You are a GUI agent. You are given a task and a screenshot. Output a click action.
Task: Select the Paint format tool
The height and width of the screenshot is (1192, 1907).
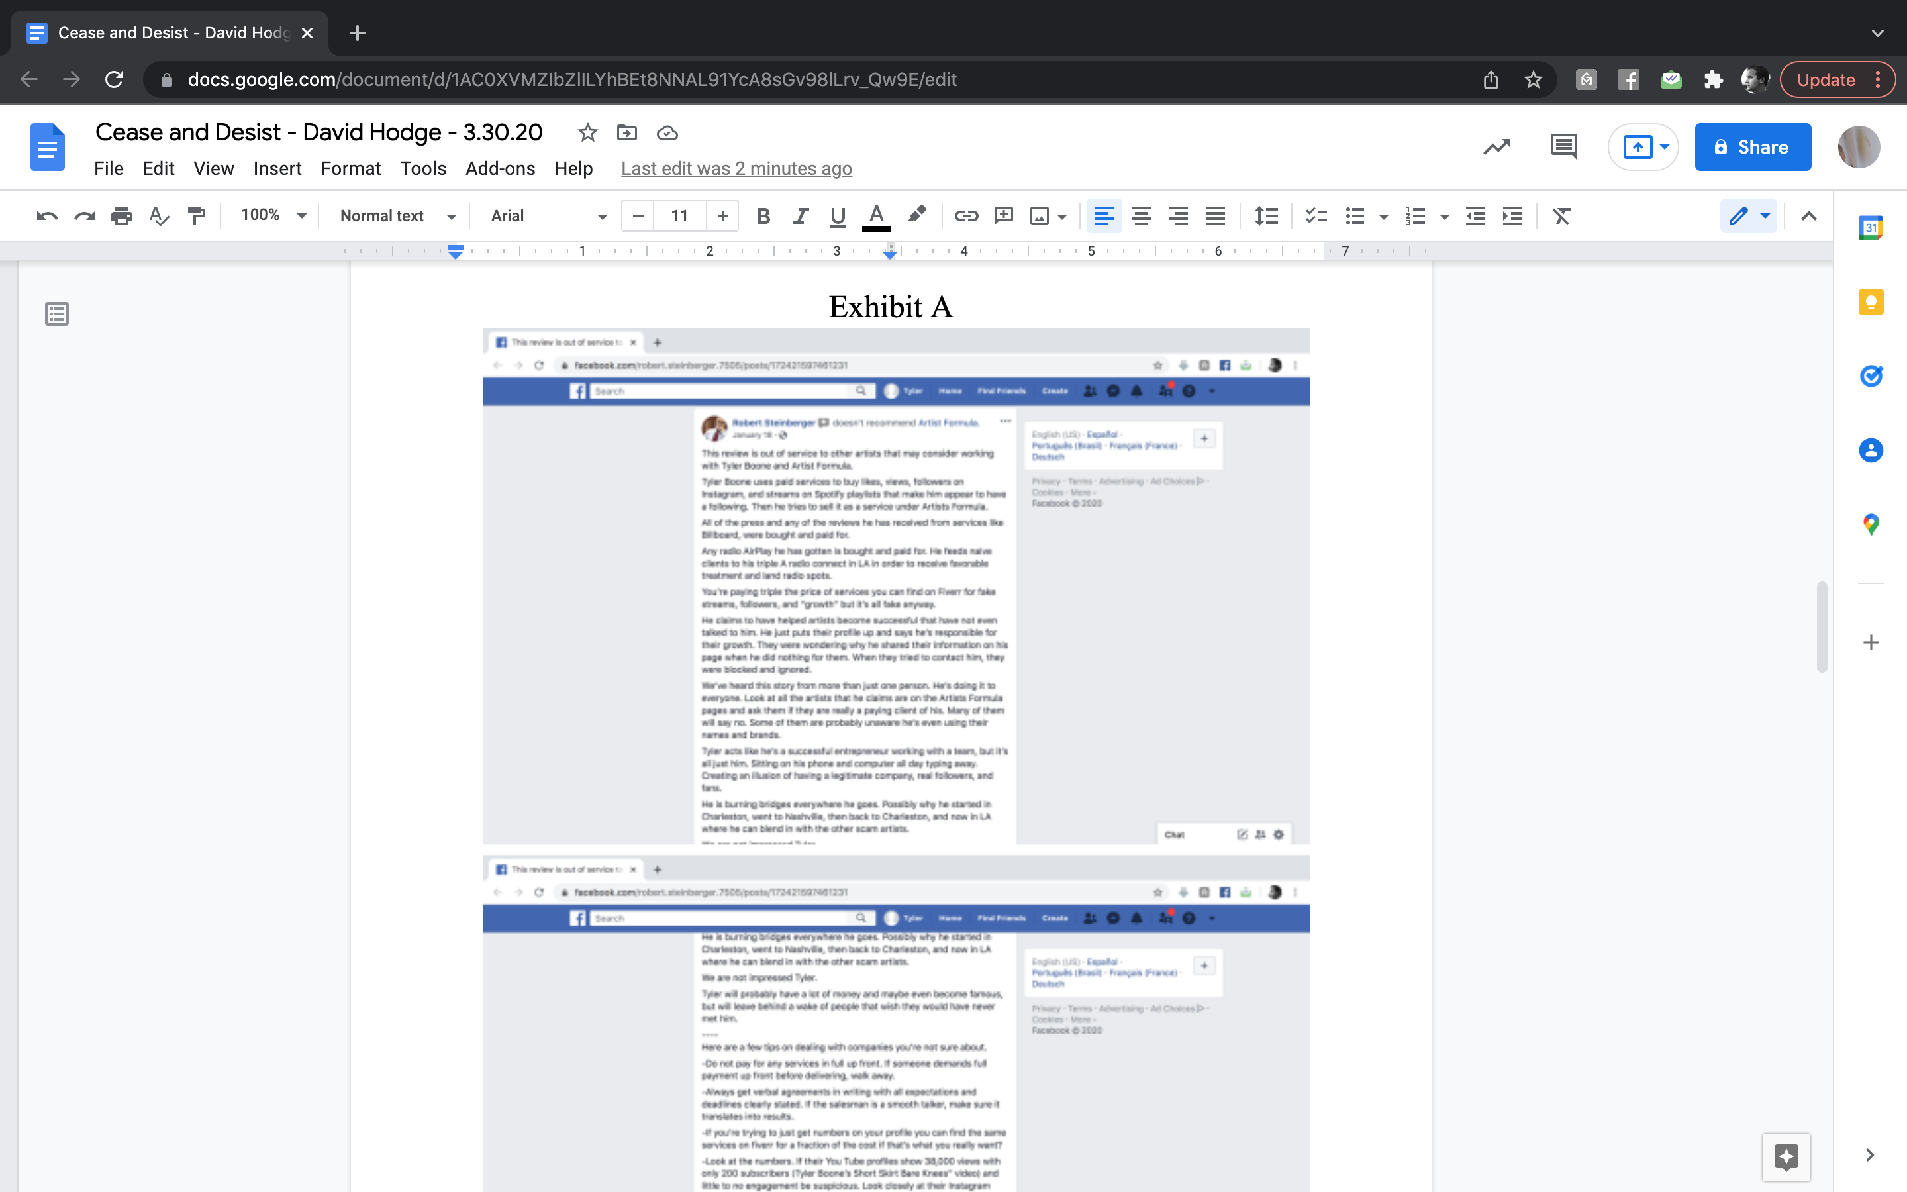click(196, 216)
